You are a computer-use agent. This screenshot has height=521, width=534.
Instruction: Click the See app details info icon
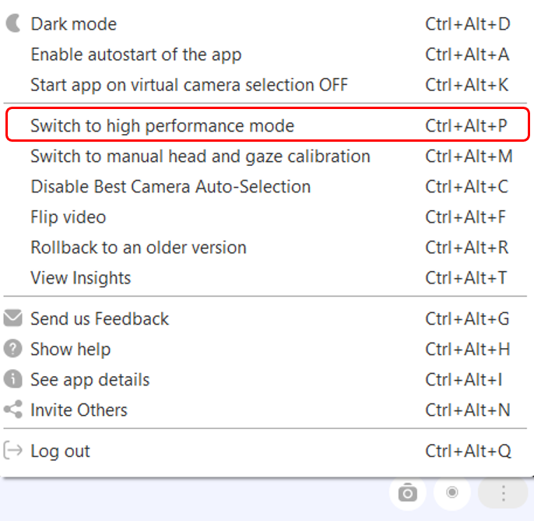click(12, 379)
